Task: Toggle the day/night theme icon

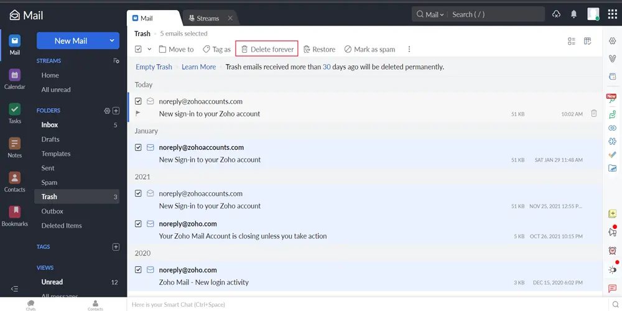Action: (x=612, y=270)
